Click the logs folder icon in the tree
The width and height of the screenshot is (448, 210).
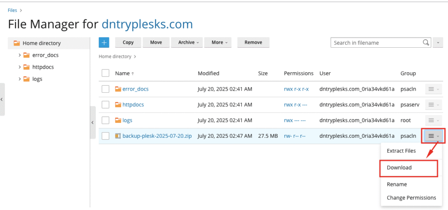click(x=27, y=79)
